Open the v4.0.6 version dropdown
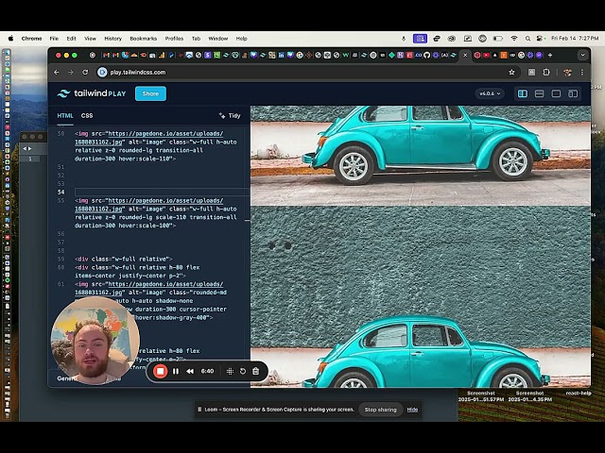 [x=490, y=93]
